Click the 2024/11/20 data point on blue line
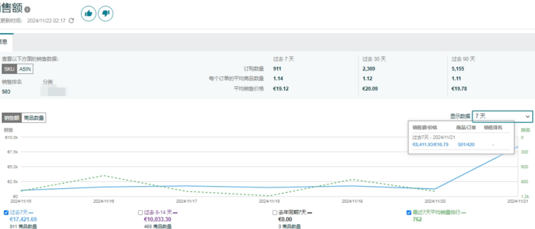 coord(435,189)
